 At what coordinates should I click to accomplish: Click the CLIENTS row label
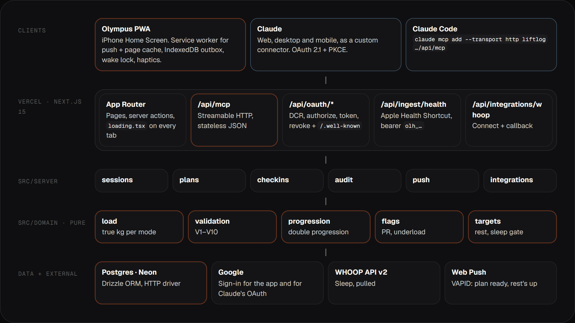click(x=32, y=31)
